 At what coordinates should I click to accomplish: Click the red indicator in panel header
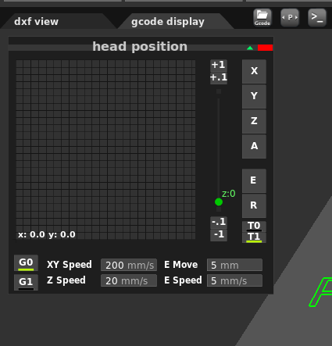coord(265,48)
